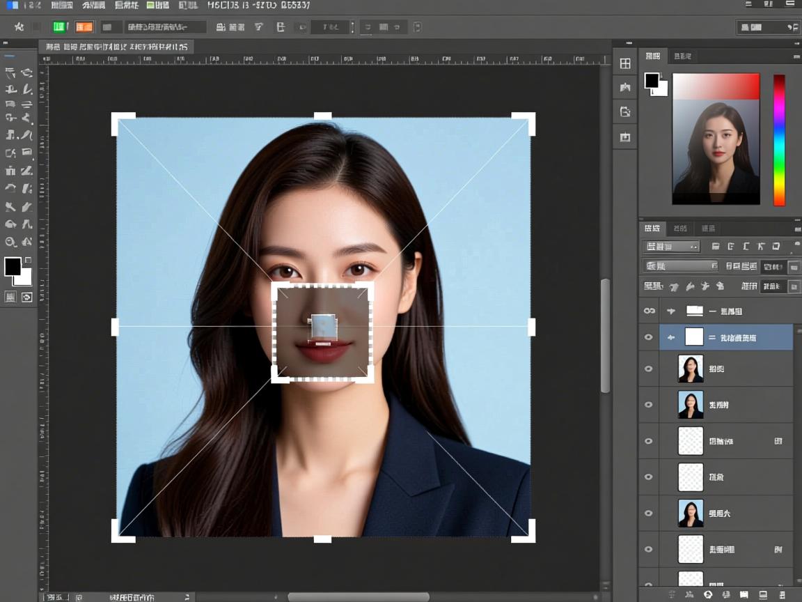Hide the highlighted blue layer via its eye icon
The width and height of the screenshot is (802, 602).
649,337
